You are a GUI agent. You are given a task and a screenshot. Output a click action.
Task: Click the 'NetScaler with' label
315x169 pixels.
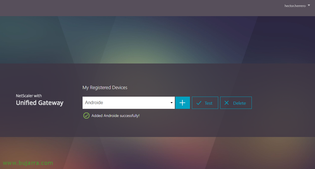(x=29, y=96)
